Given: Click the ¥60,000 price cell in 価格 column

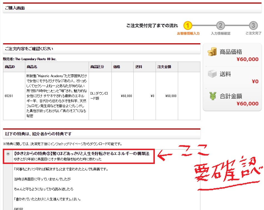Looking at the screenshot, I should (123, 96).
